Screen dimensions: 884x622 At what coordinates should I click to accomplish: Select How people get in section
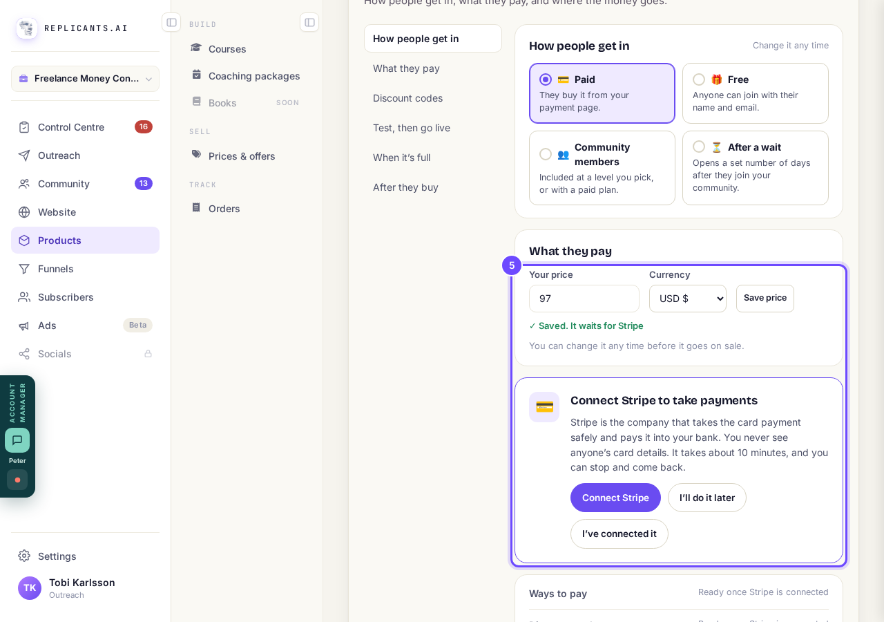coord(433,39)
